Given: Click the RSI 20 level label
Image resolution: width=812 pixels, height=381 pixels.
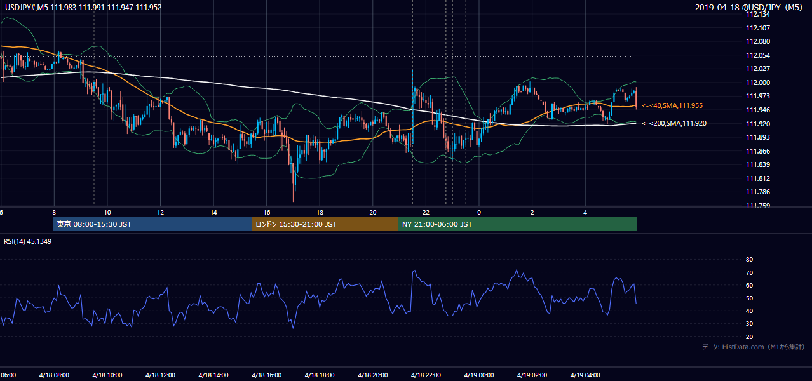Looking at the screenshot, I should 749,337.
